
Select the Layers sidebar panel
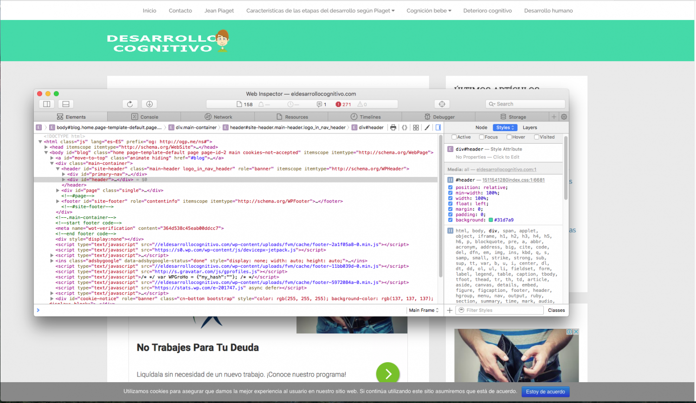[x=530, y=127]
